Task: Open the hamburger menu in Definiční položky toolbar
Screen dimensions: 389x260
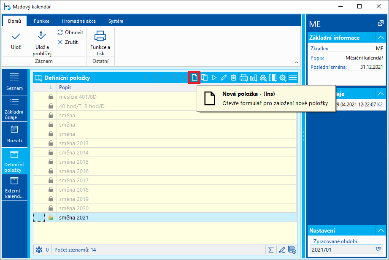Action: pyautogui.click(x=292, y=78)
